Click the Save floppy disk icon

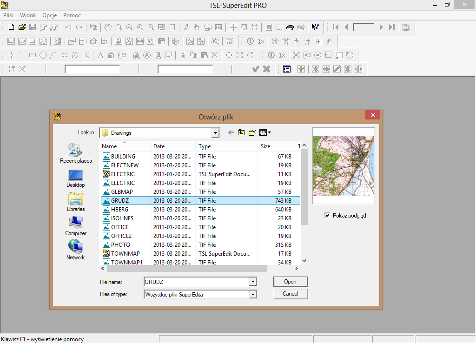(33, 27)
